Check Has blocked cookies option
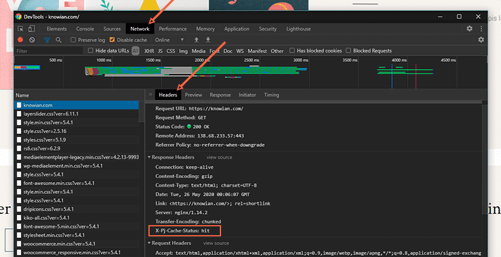 tap(292, 51)
